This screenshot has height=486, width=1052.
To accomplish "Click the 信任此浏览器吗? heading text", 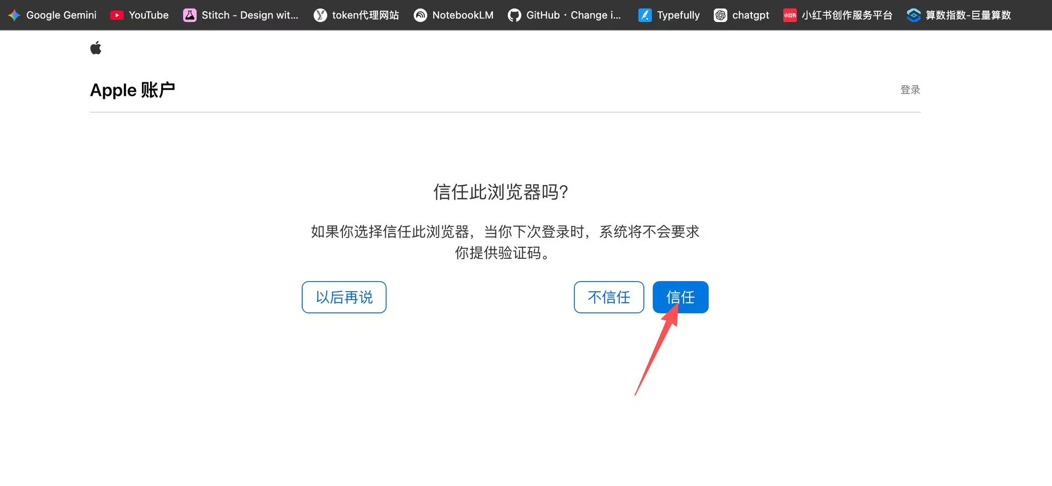I will pyautogui.click(x=501, y=192).
